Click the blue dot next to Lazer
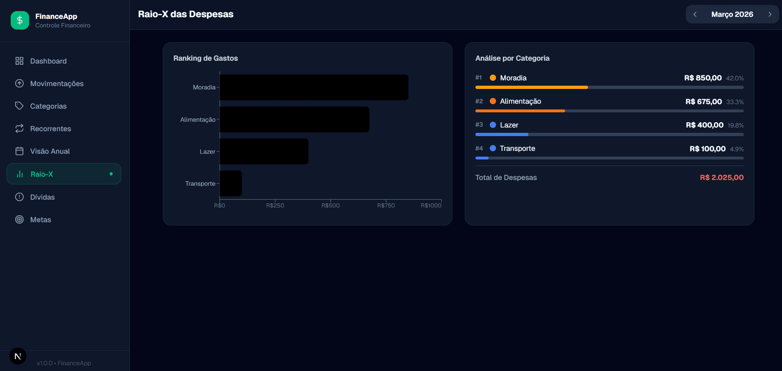The height and width of the screenshot is (371, 782). pyautogui.click(x=493, y=125)
